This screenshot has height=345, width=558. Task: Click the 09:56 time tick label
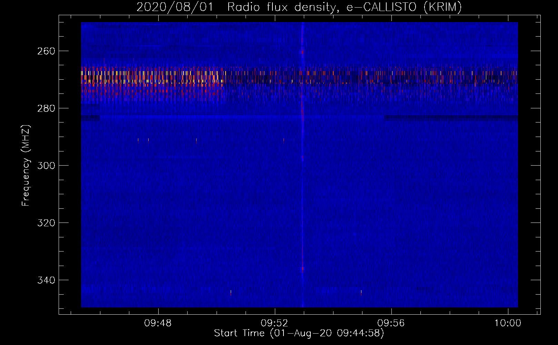pos(391,323)
